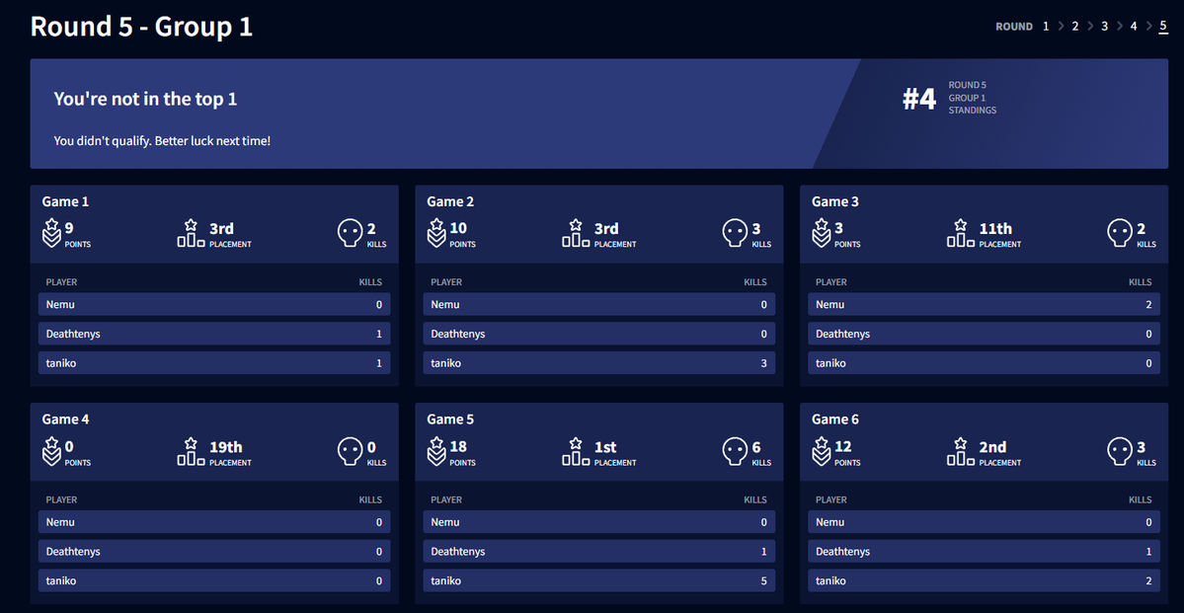The height and width of the screenshot is (613, 1184).
Task: Click the Game 6 card title
Action: [x=835, y=419]
